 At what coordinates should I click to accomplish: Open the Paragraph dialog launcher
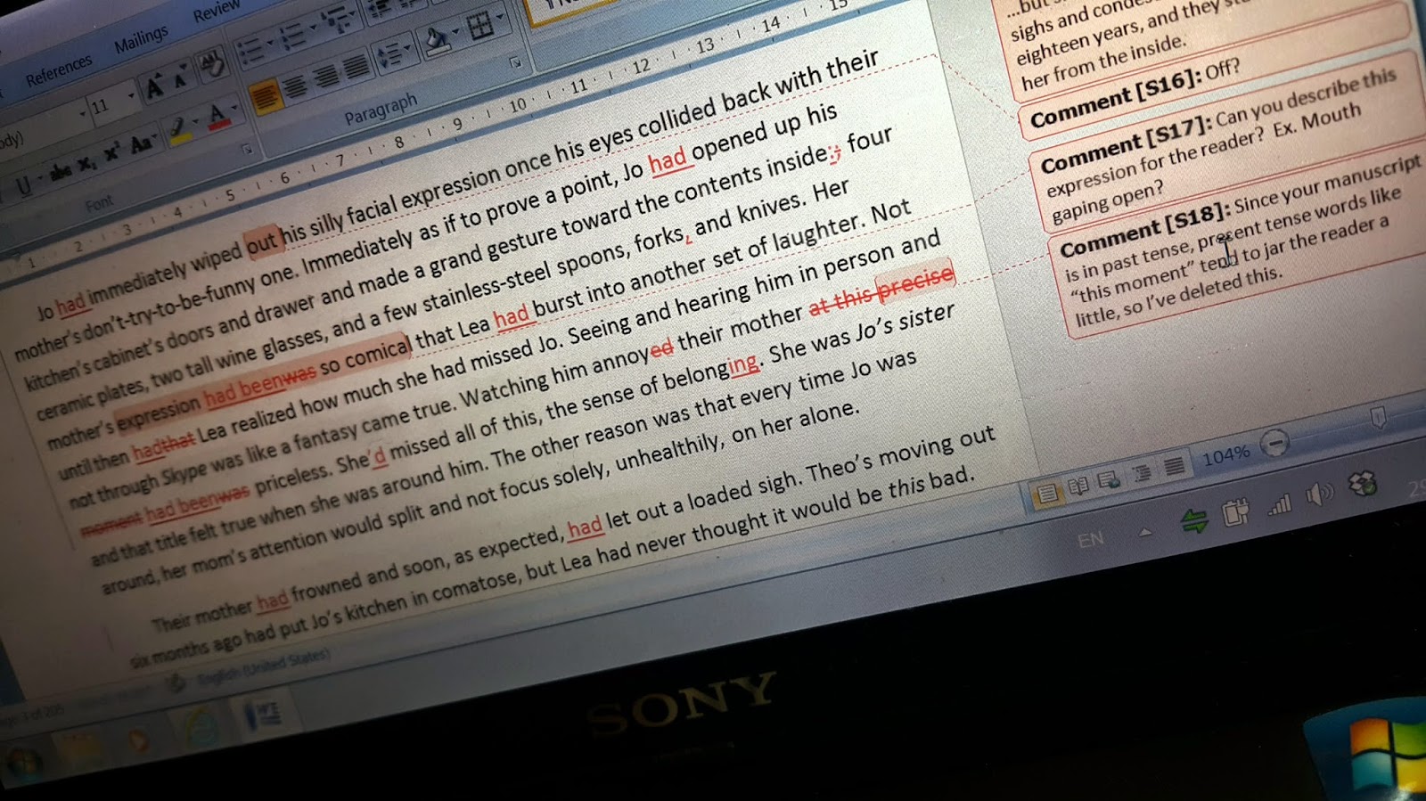pyautogui.click(x=515, y=61)
